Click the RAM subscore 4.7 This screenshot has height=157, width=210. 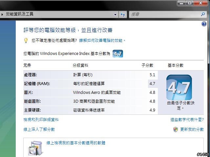152,84
